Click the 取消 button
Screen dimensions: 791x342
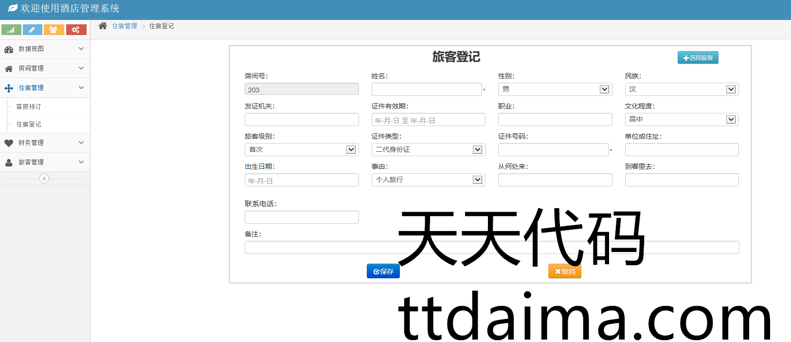coord(565,271)
